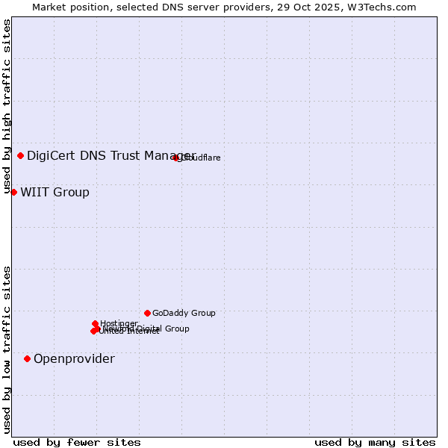448x448 pixels.
Task: Select the Cloudflare data point marker
Action: tap(176, 158)
